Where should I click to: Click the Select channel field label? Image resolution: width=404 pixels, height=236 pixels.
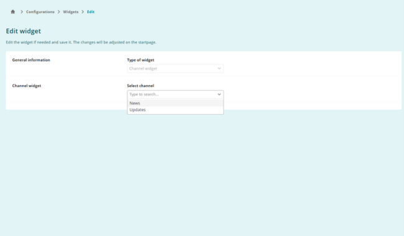(x=140, y=86)
